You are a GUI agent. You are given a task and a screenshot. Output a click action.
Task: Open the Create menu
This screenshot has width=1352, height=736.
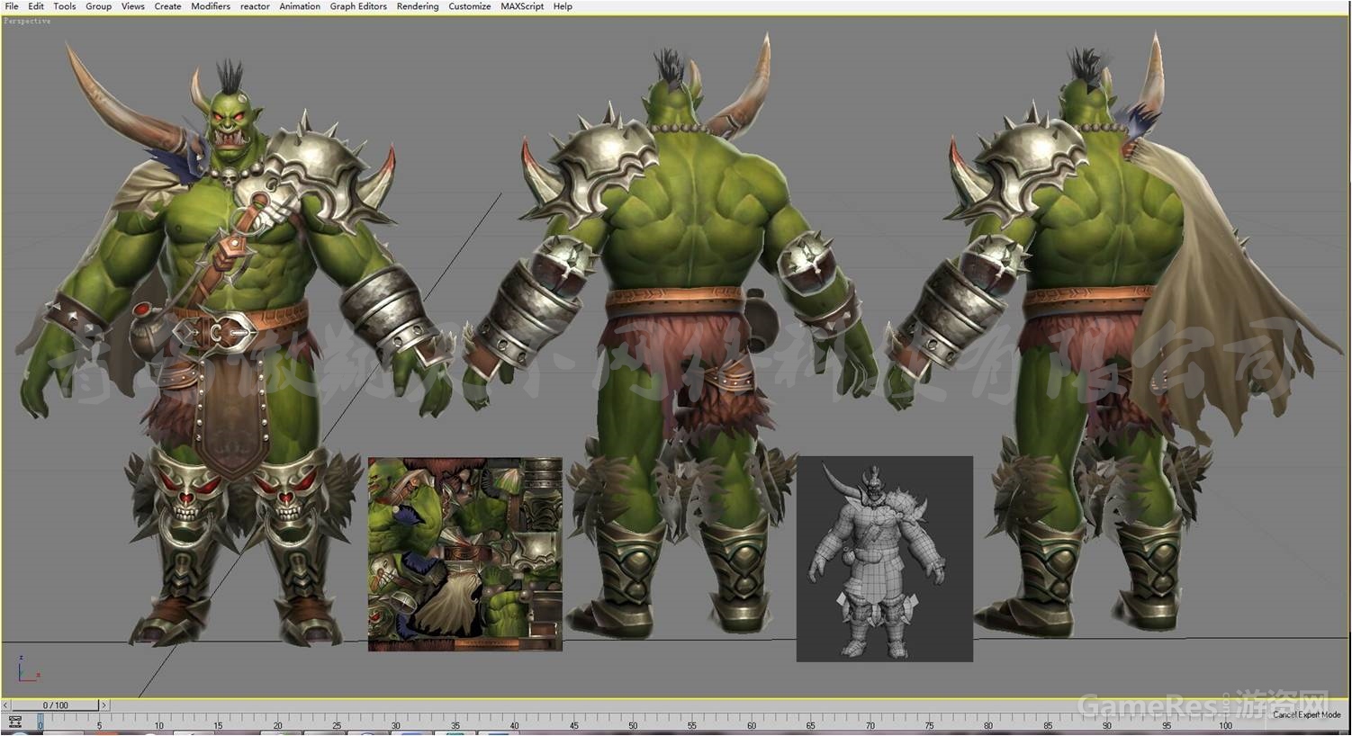(x=167, y=6)
